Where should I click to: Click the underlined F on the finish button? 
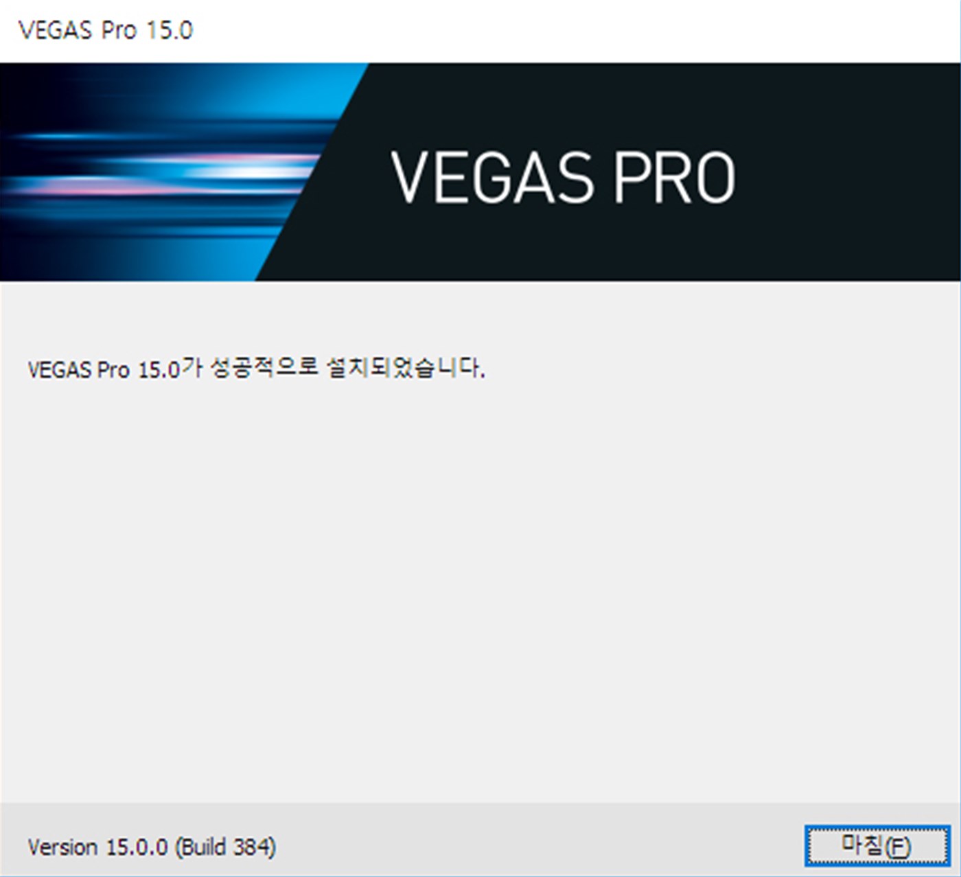coord(900,847)
